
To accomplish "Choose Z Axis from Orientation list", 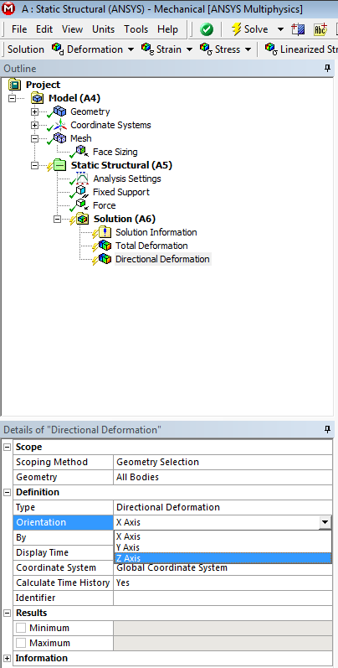I will click(x=223, y=558).
